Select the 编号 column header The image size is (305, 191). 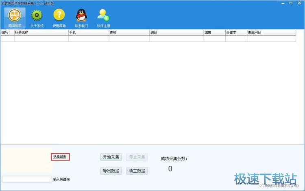[8, 33]
